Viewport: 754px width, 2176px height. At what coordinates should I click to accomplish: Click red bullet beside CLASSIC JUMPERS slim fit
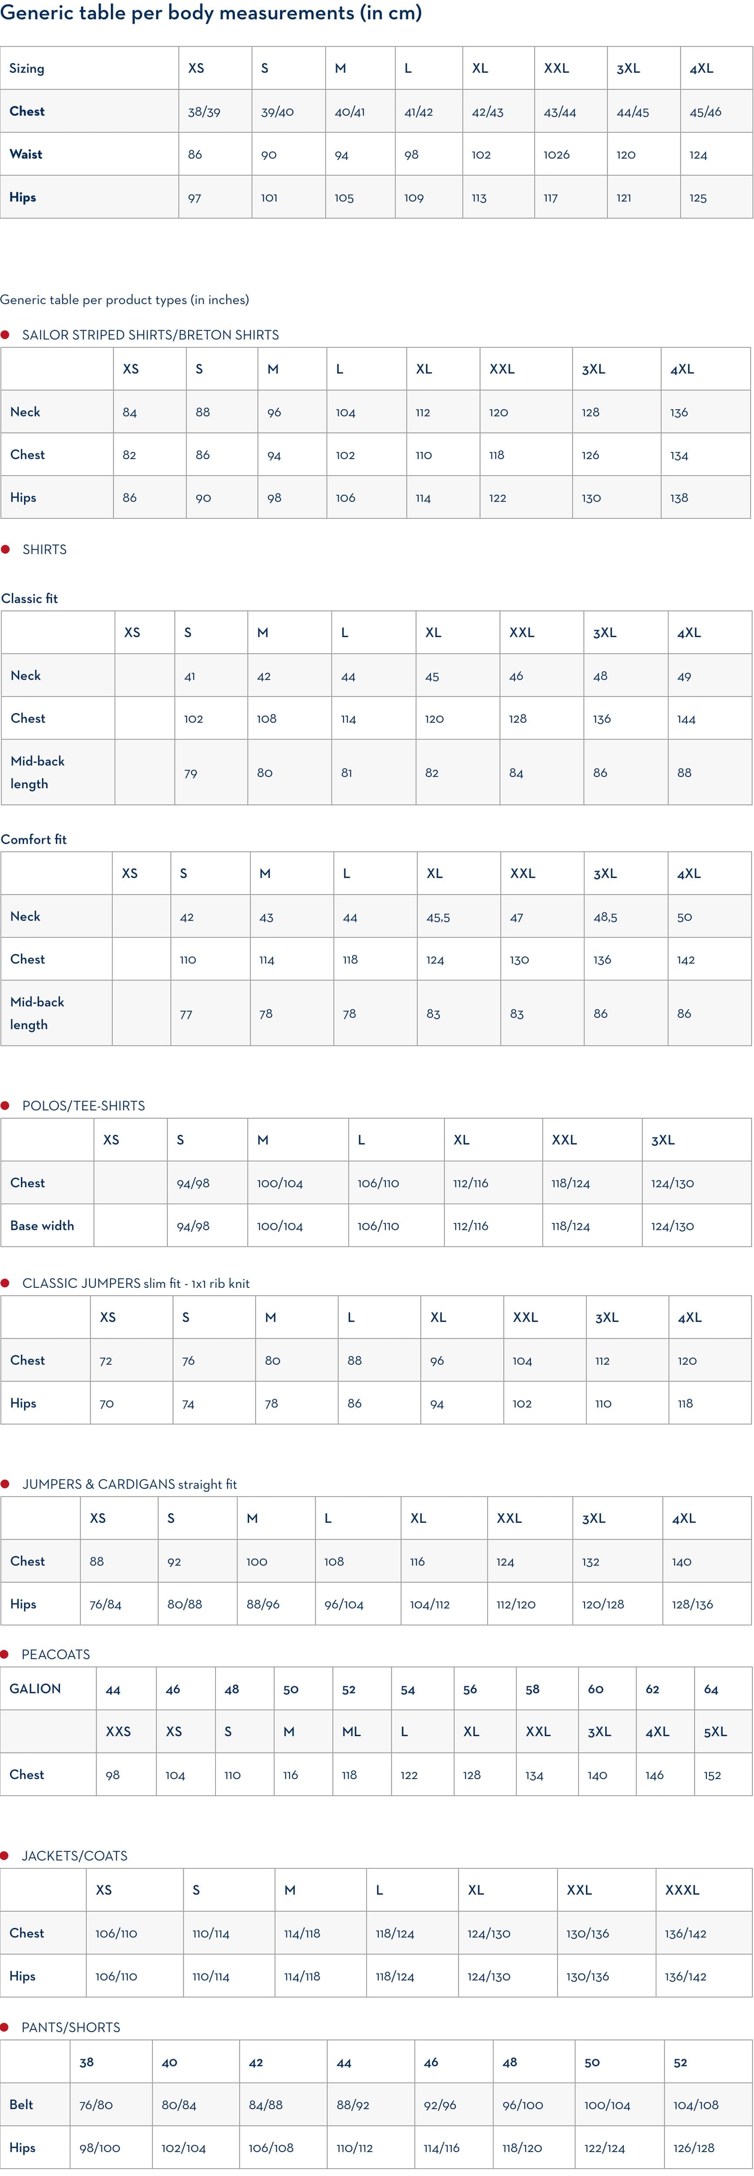coord(5,1282)
